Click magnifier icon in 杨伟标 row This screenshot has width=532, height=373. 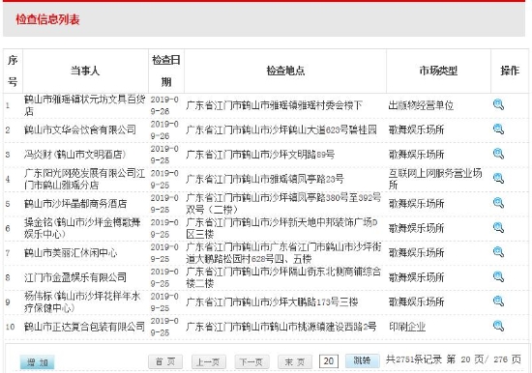point(498,301)
